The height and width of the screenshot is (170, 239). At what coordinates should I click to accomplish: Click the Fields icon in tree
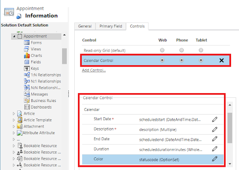pos(27,62)
